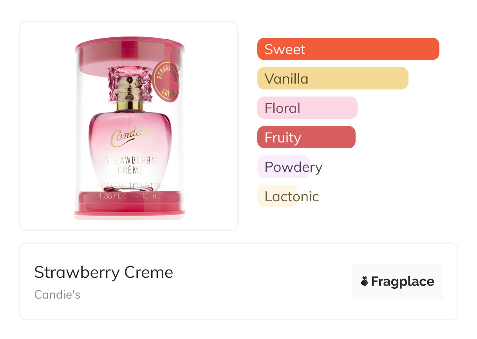Open the Strawberry Creme title
The image size is (477, 339).
103,272
